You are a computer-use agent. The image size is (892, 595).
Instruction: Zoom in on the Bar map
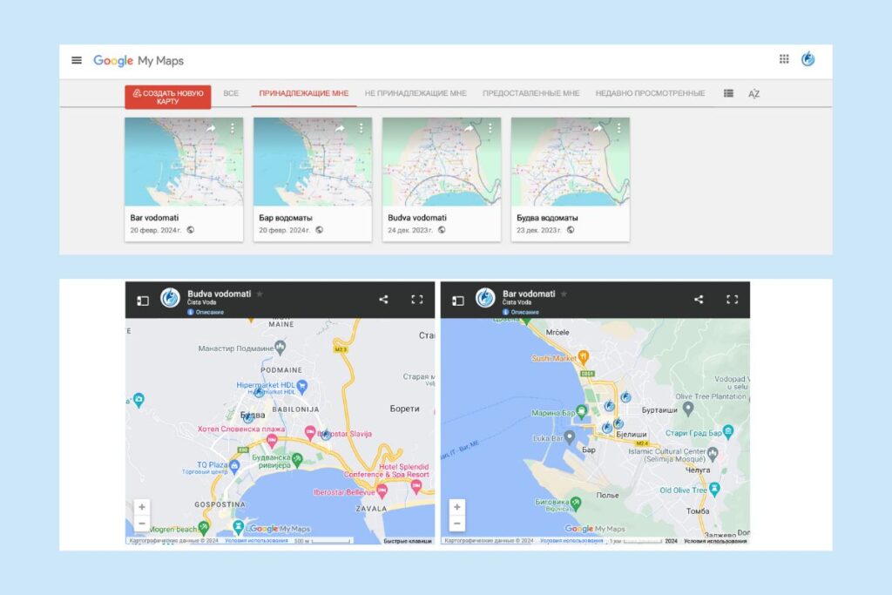[x=456, y=507]
